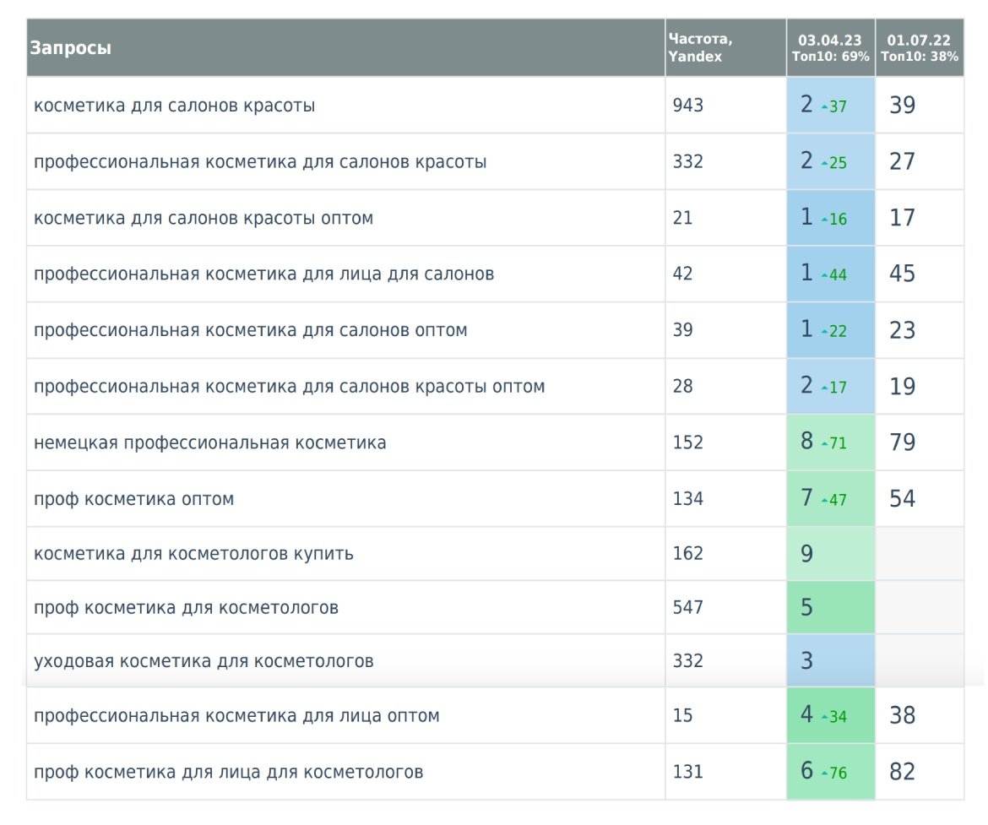Select the 01.07.22 date column header
The image size is (988, 825).
919,48
